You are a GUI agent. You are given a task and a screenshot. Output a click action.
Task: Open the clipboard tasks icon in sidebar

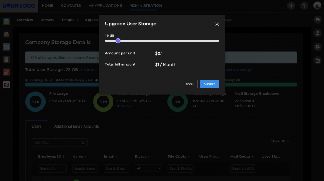click(x=6, y=60)
